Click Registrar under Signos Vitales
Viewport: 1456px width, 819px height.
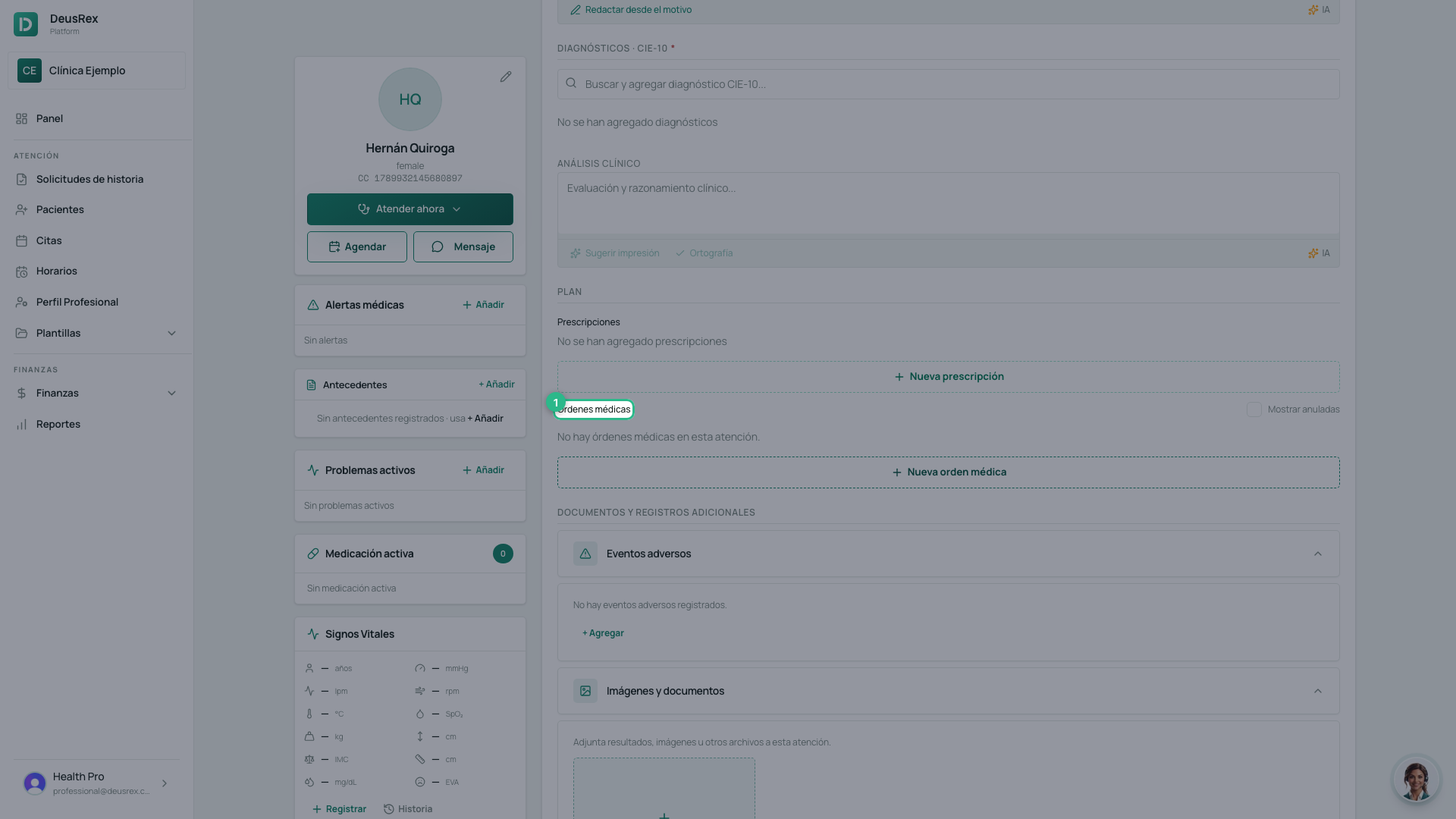(339, 809)
